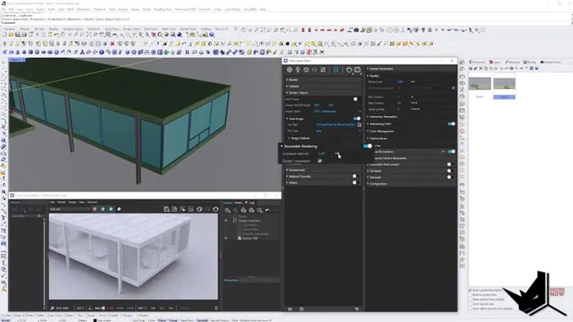Click the Rhino New file icon
This screenshot has width=573, height=322.
pos(5,34)
